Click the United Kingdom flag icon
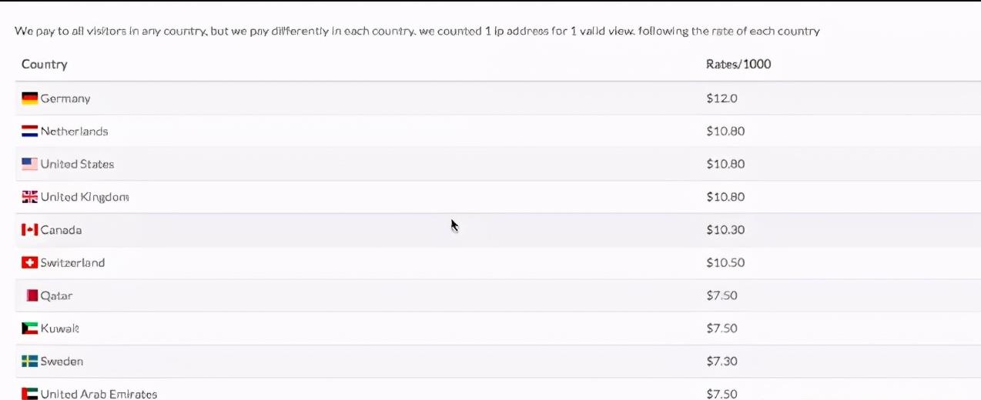This screenshot has height=400, width=981. pyautogui.click(x=30, y=197)
